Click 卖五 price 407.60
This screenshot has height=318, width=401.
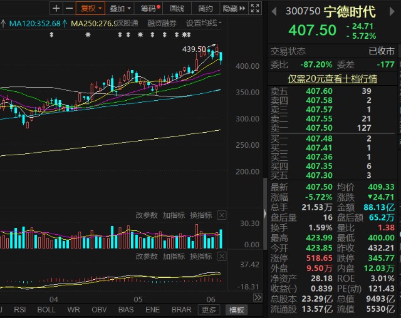click(x=319, y=91)
